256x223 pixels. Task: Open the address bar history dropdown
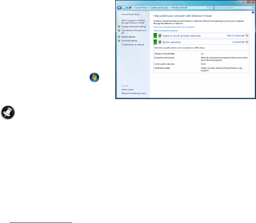(208, 8)
